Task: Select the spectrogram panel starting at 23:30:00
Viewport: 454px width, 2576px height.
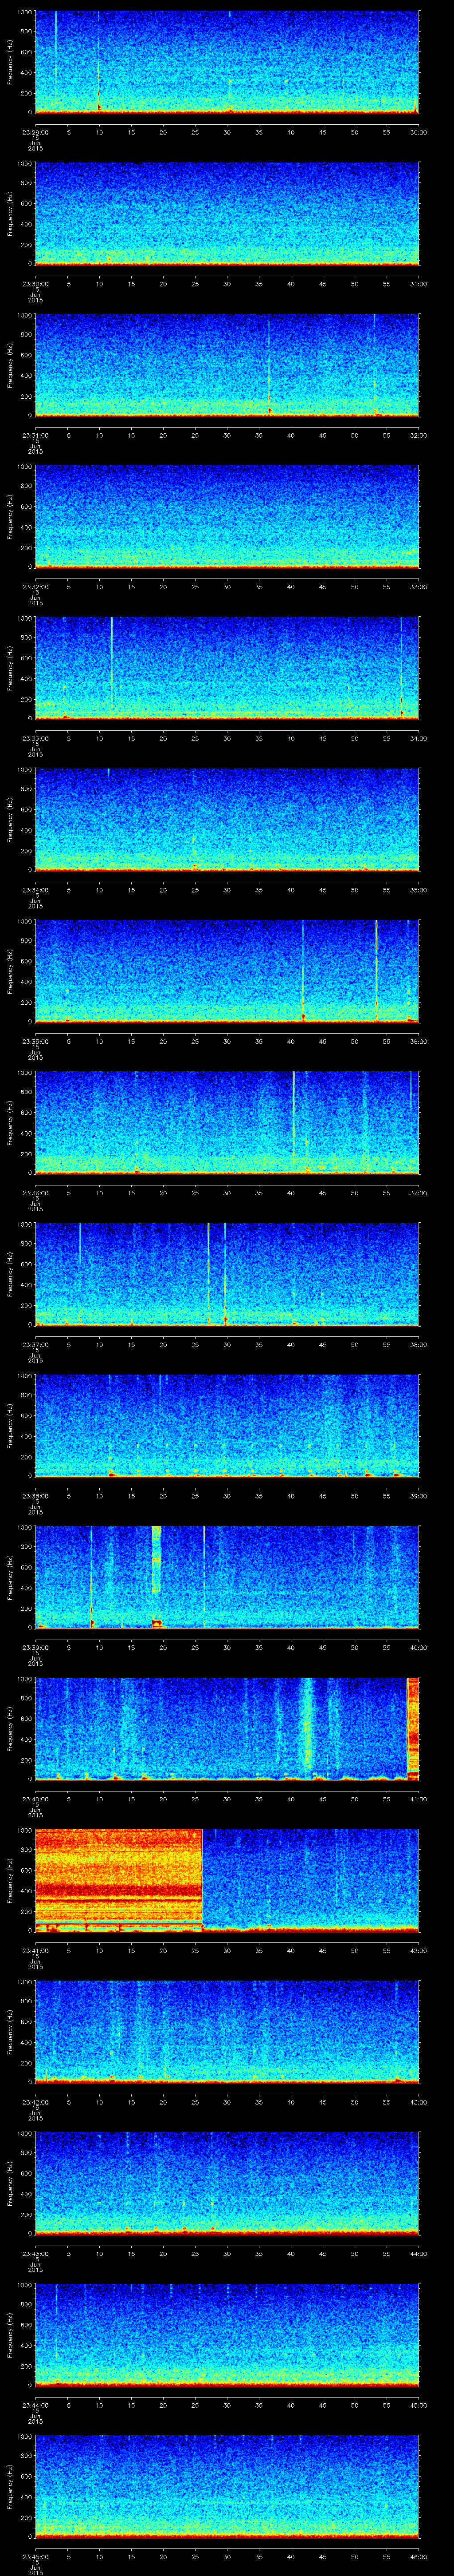Action: point(227,214)
